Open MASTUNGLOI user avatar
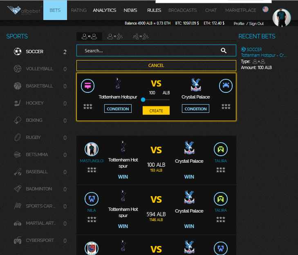 click(x=92, y=149)
